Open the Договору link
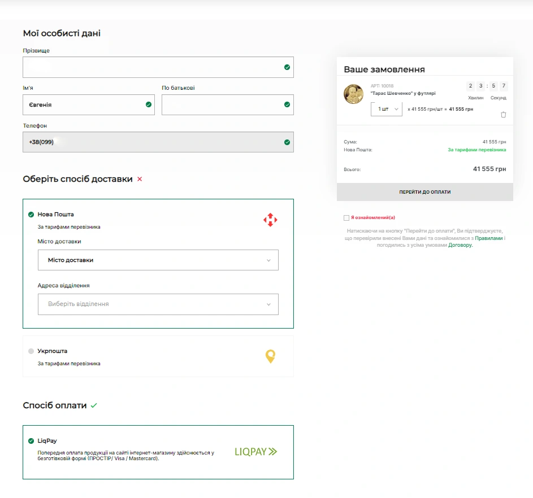This screenshot has width=533, height=498. click(460, 246)
